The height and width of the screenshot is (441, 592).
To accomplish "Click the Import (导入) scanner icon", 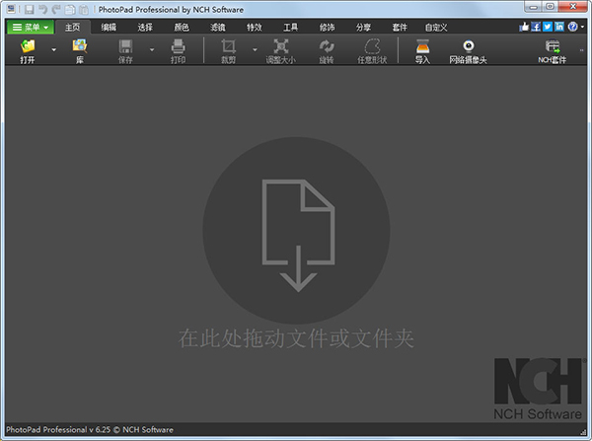I will tap(422, 47).
